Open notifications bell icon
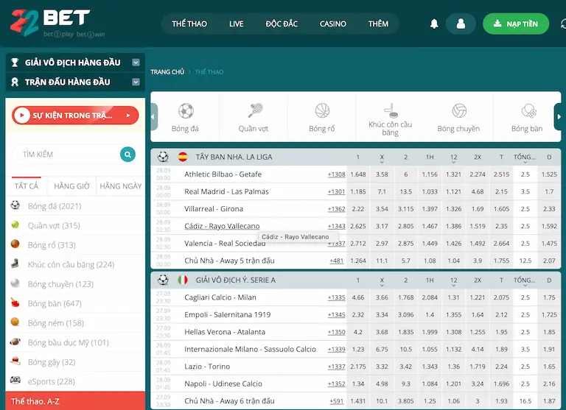The width and height of the screenshot is (566, 410). click(x=434, y=24)
